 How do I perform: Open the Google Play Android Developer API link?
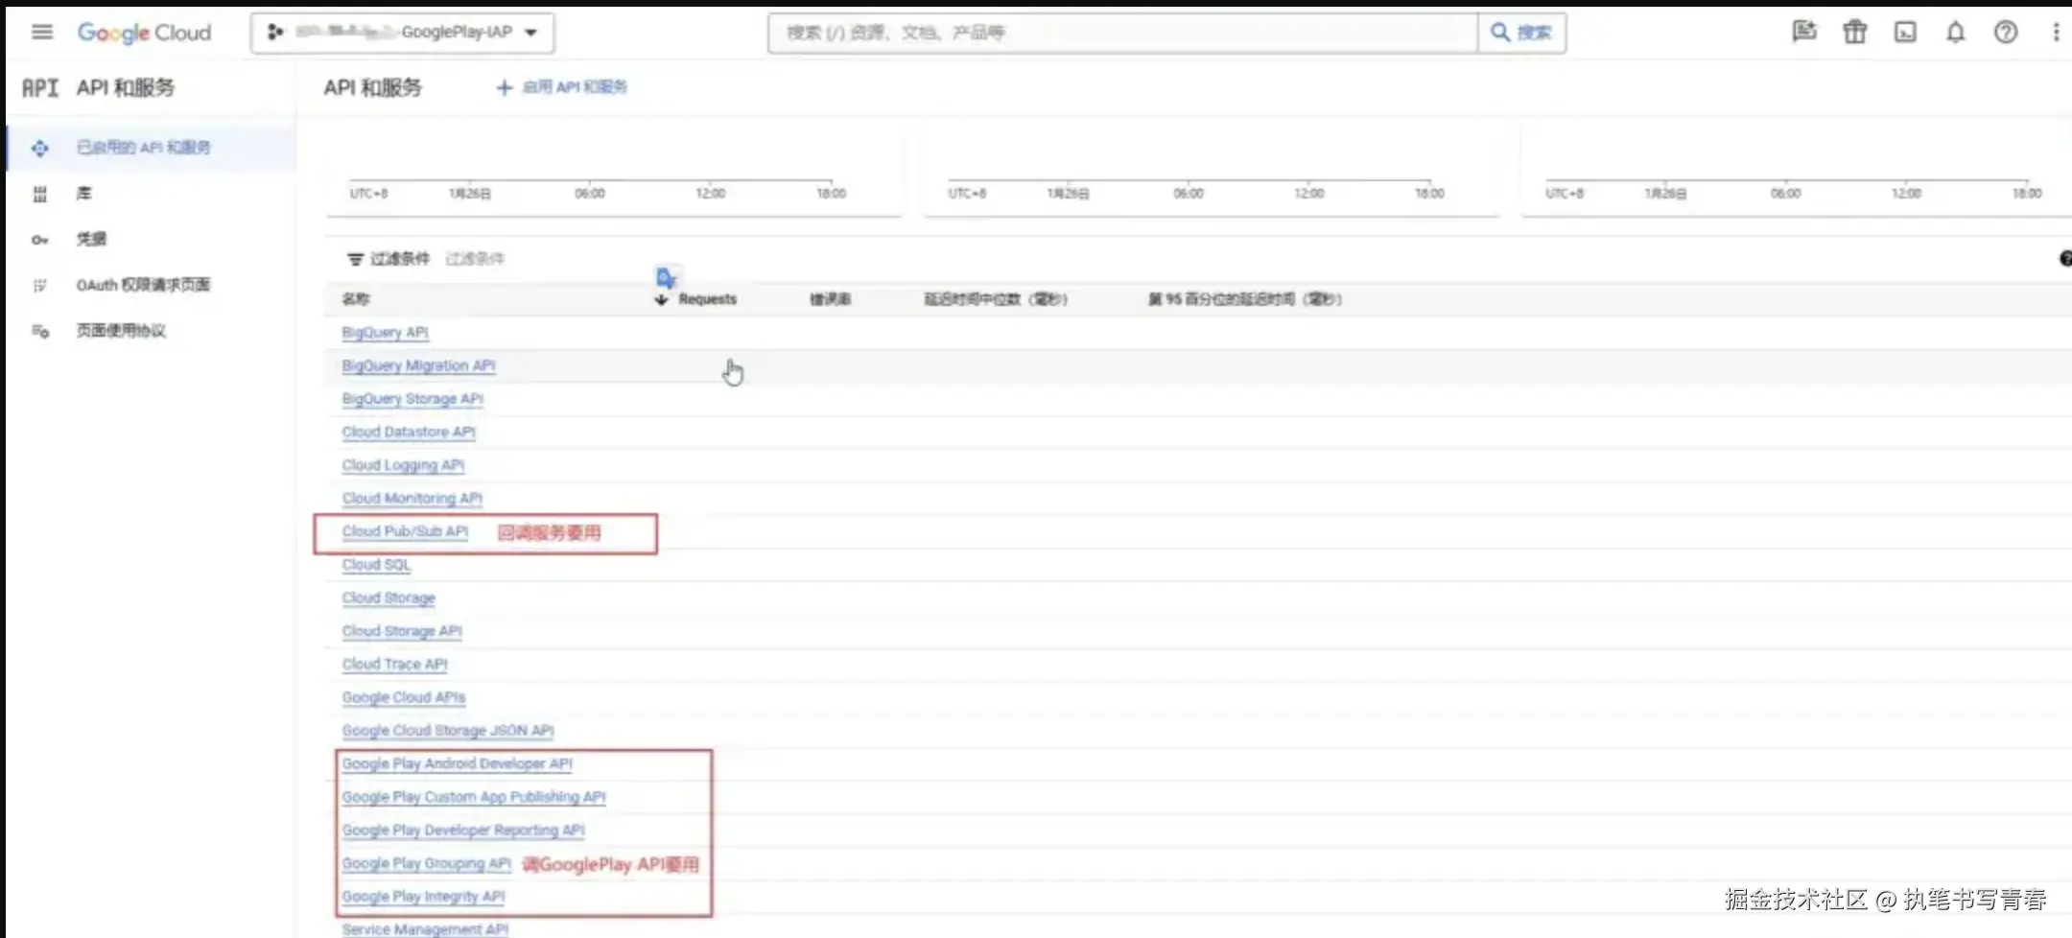point(458,764)
